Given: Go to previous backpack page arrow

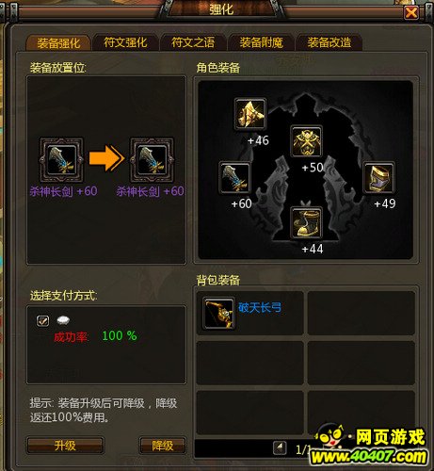Looking at the screenshot, I should point(280,448).
